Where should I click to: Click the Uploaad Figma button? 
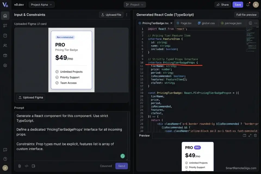(x=31, y=97)
